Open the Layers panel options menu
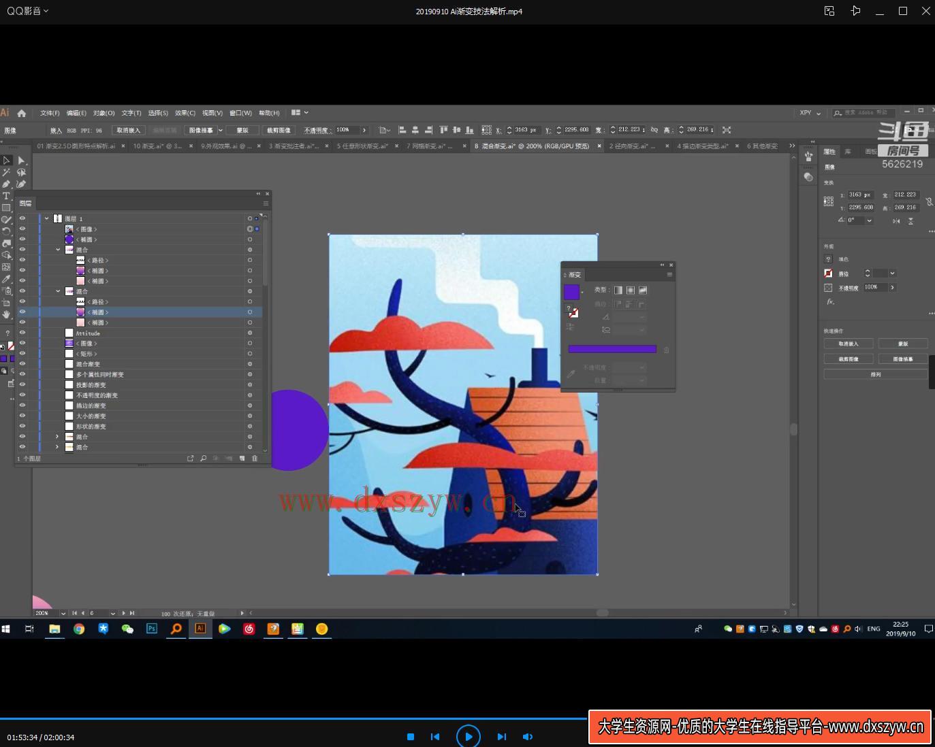Screen dimensions: 935x747 (266, 203)
